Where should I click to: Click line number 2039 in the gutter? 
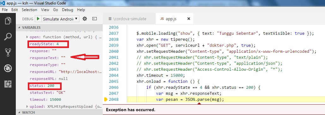(113, 45)
